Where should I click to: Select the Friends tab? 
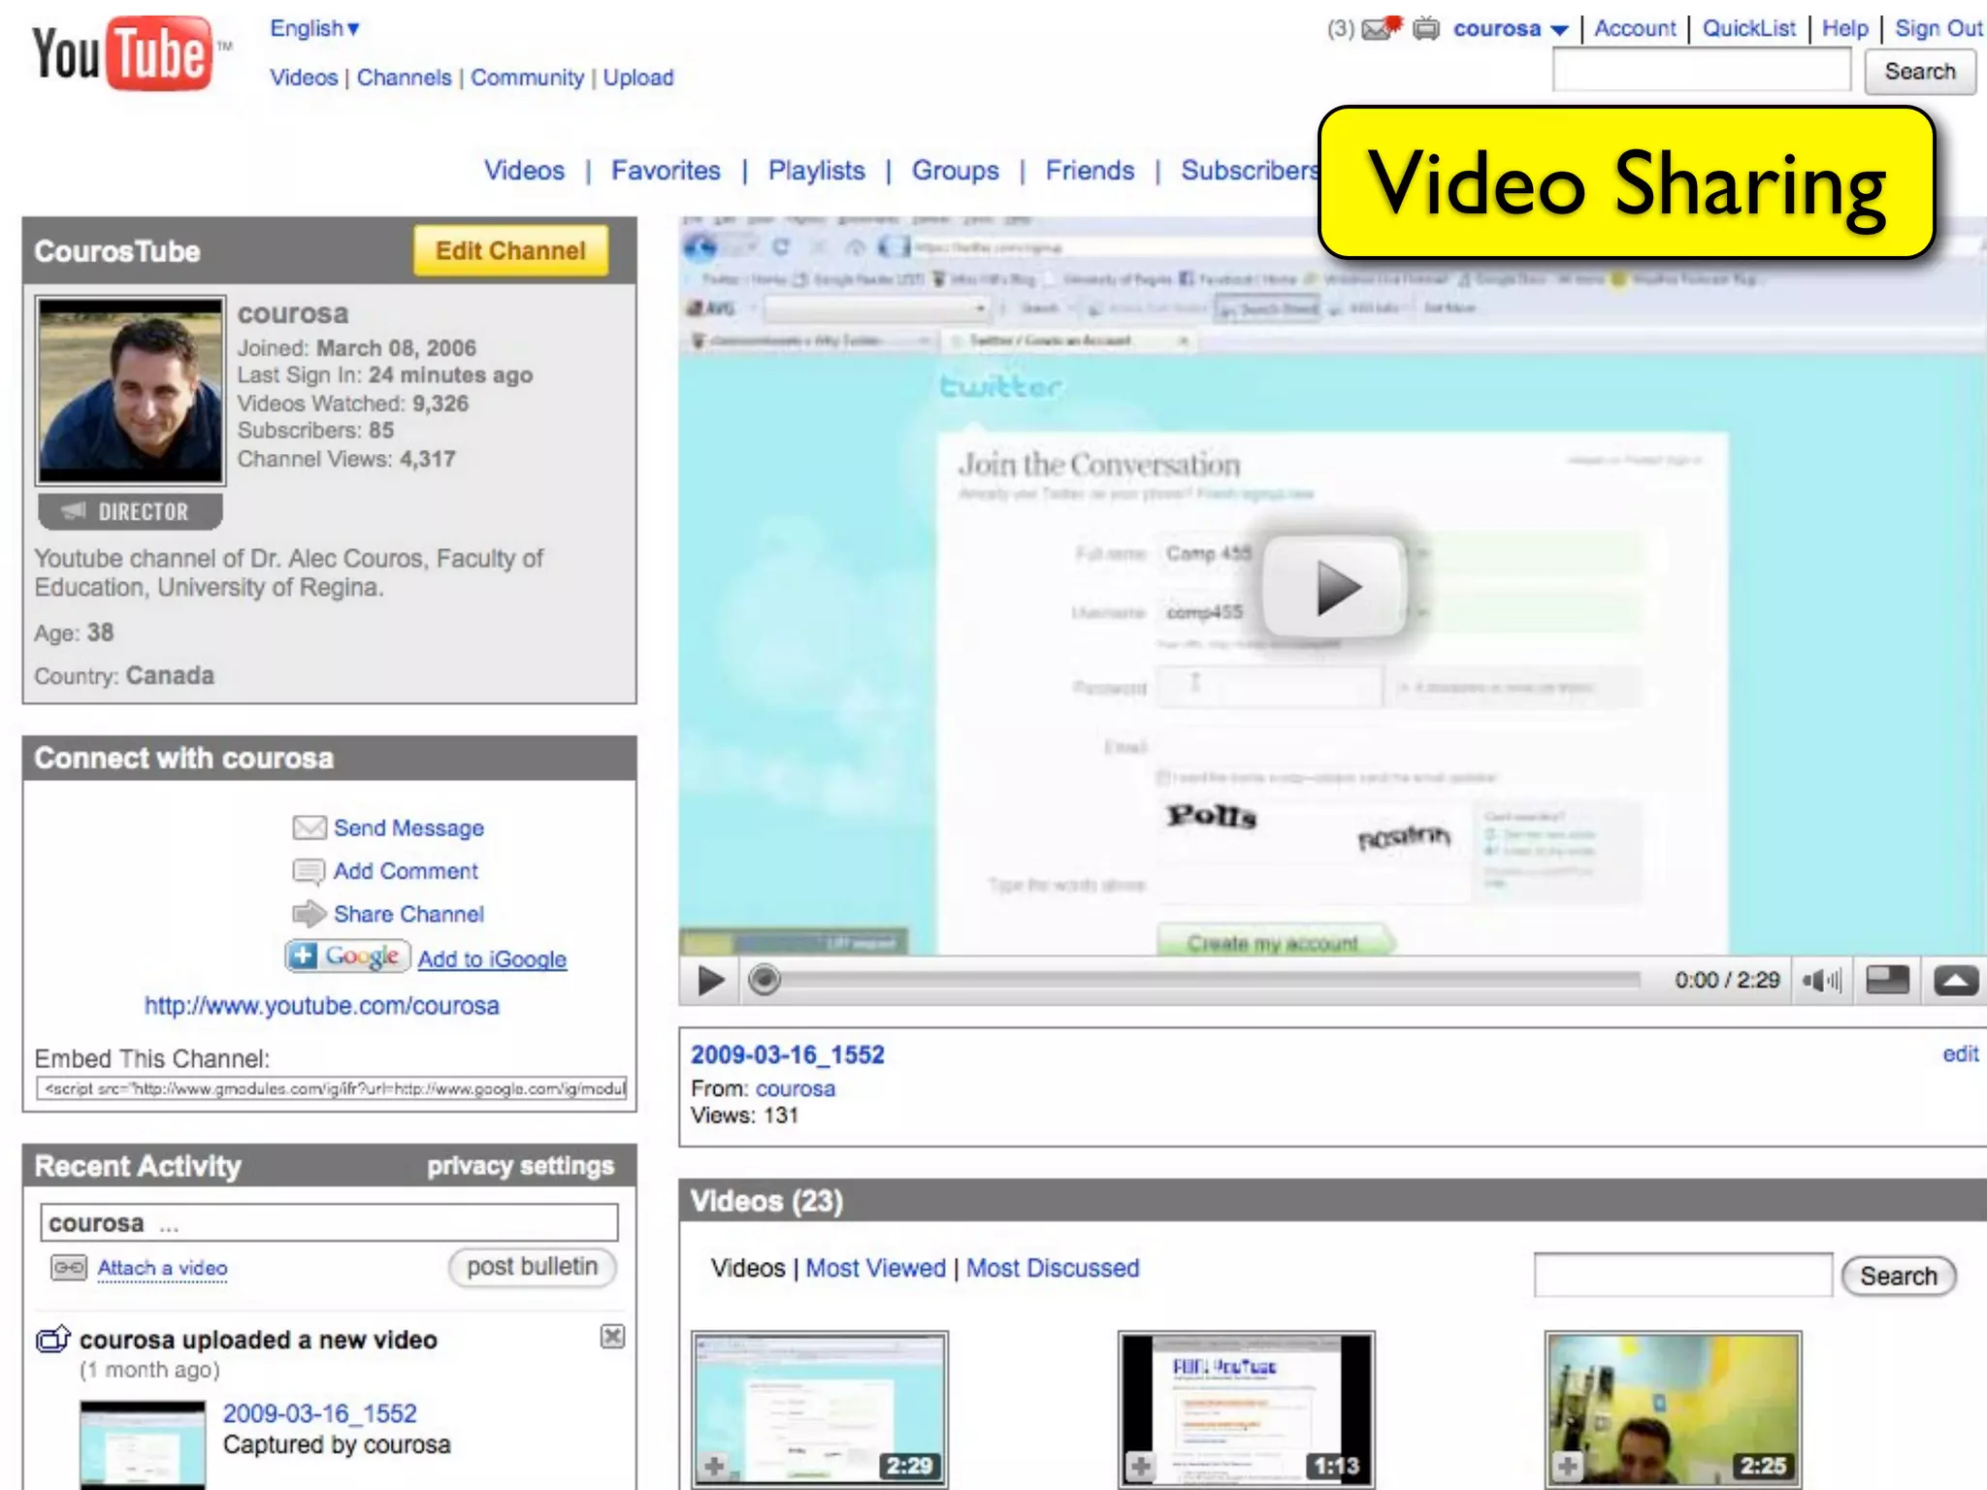[1090, 171]
